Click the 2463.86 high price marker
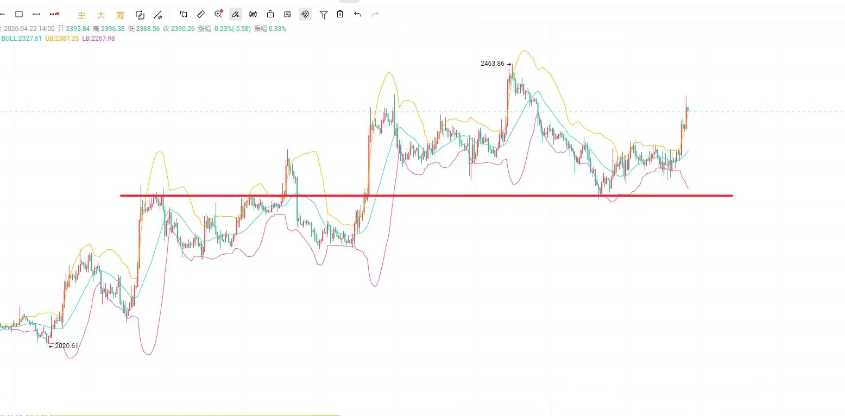Image resolution: width=845 pixels, height=416 pixels. [x=493, y=64]
